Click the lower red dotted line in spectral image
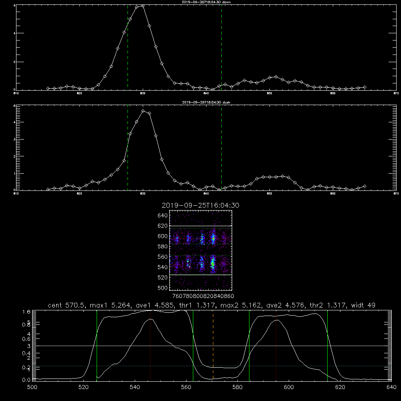Screen dimensions: 401x401 [x=201, y=264]
